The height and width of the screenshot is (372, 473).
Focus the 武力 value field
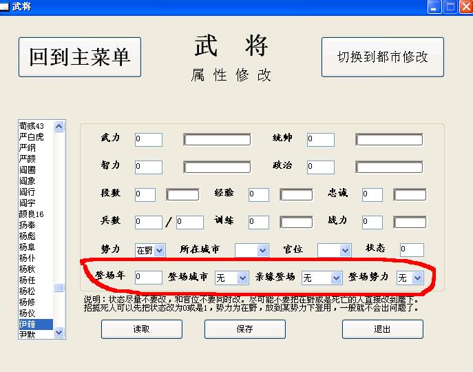point(149,140)
